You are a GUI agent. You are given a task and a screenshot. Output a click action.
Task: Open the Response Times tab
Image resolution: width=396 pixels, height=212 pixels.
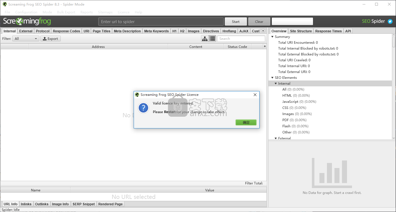[x=329, y=31]
